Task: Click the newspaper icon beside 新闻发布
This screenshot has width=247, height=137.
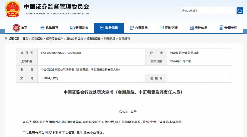Action: 73,28
